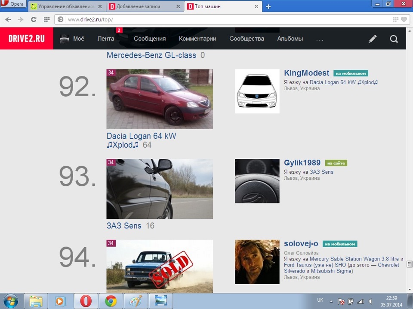
Task: Go back using the browser back arrow
Action: 8,19
